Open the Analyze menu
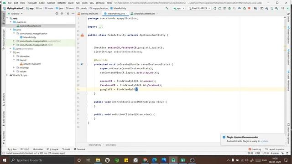Screen dimensions: 292x164 point(51,3)
